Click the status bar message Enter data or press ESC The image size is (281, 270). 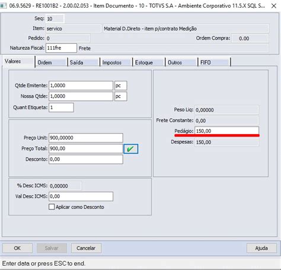tap(44, 263)
